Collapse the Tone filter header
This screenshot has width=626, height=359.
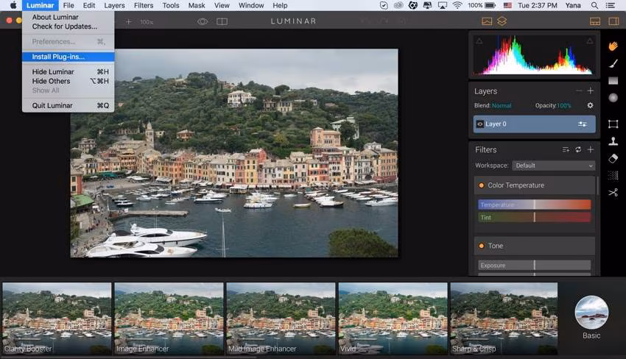point(534,246)
